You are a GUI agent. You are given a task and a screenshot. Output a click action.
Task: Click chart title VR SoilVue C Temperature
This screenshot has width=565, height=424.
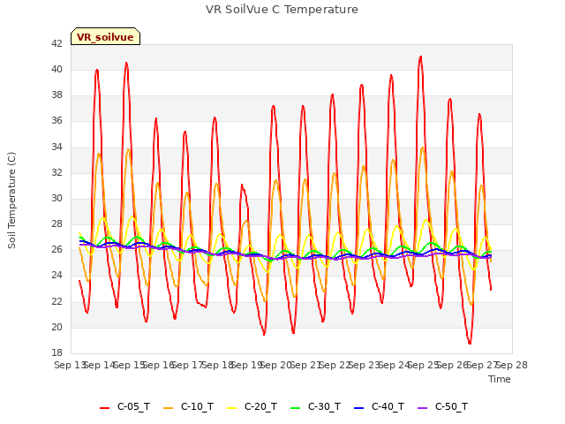tap(282, 10)
